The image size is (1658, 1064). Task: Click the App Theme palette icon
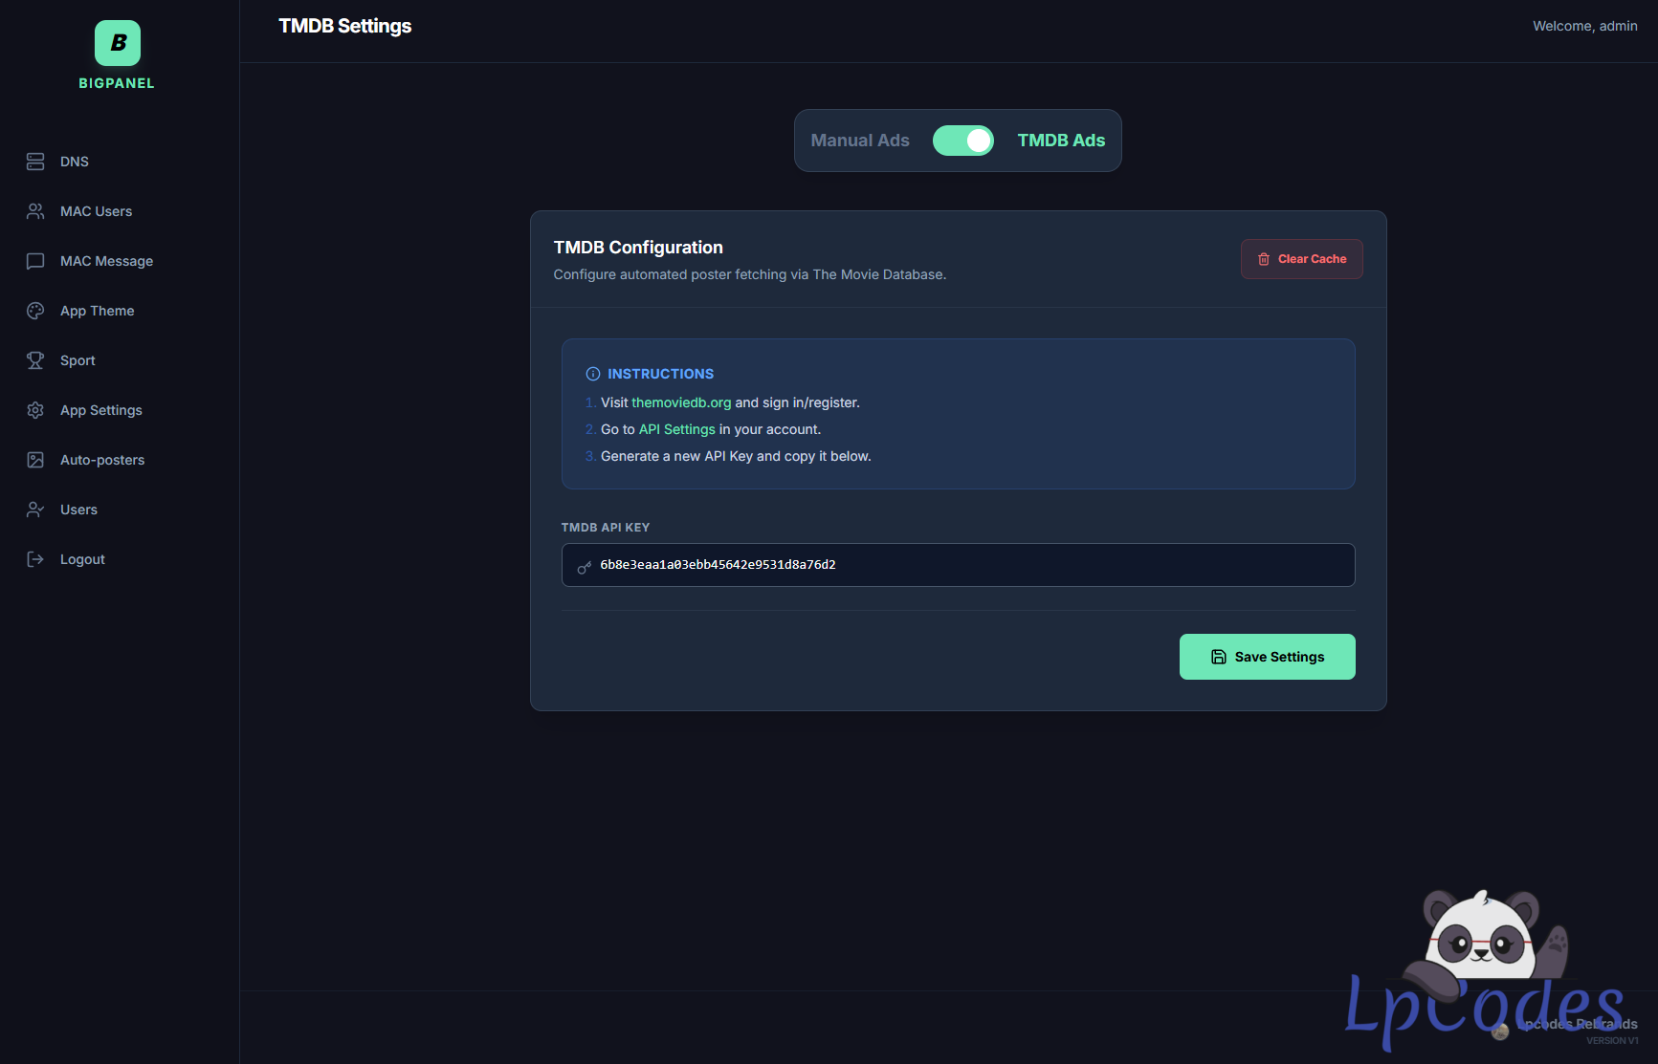(x=35, y=311)
